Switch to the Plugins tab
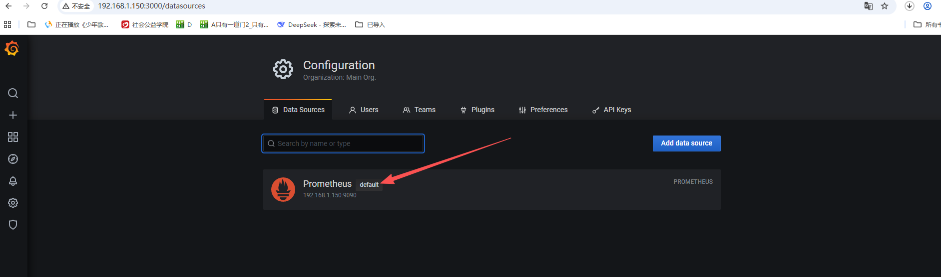Viewport: 941px width, 277px height. [477, 110]
